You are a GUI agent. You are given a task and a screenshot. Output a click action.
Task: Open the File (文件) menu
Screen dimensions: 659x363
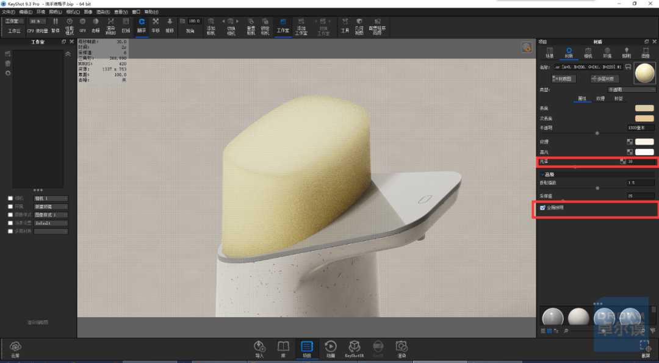click(9, 12)
